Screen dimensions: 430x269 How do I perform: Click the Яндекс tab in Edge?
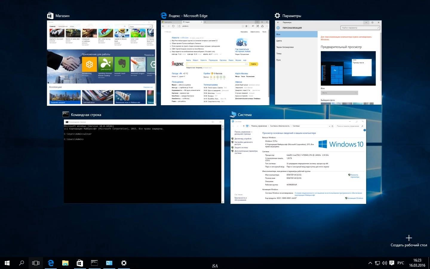coord(192,22)
